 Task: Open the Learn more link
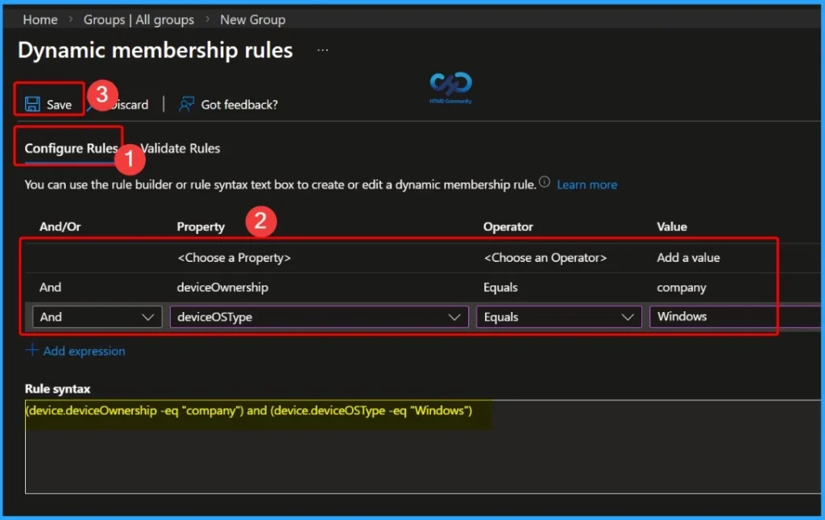[x=587, y=185]
